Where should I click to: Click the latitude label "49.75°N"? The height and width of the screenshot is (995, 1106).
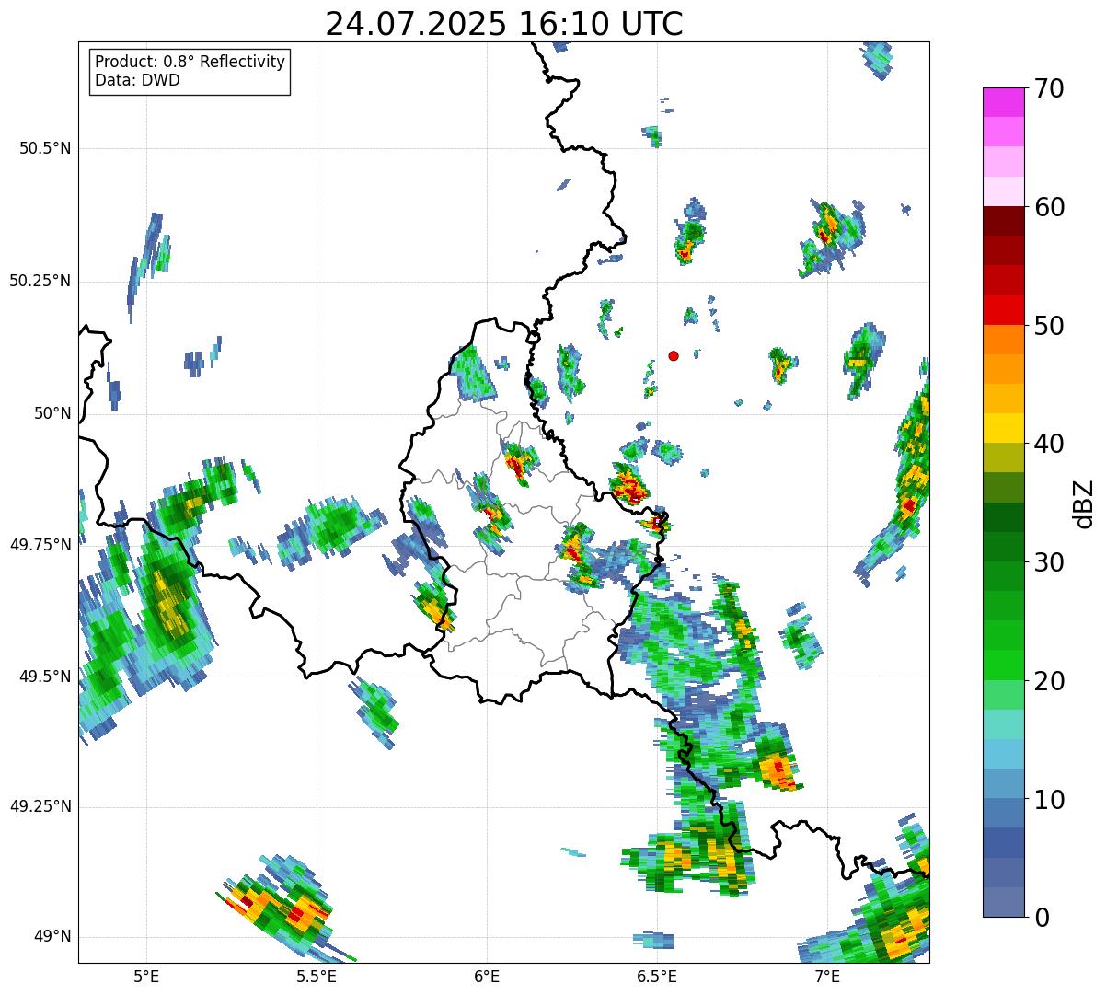click(x=40, y=544)
